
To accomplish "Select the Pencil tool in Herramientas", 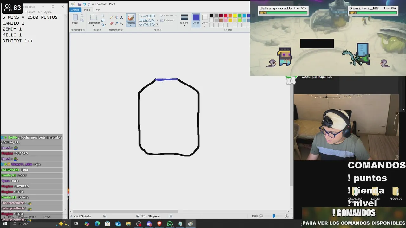I will pos(111,17).
